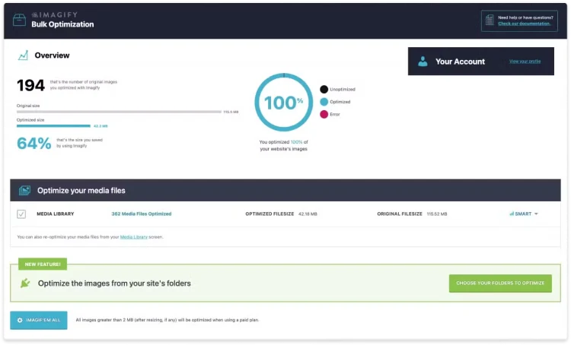Click the pink Error legend swatch
The image size is (571, 345).
(324, 114)
